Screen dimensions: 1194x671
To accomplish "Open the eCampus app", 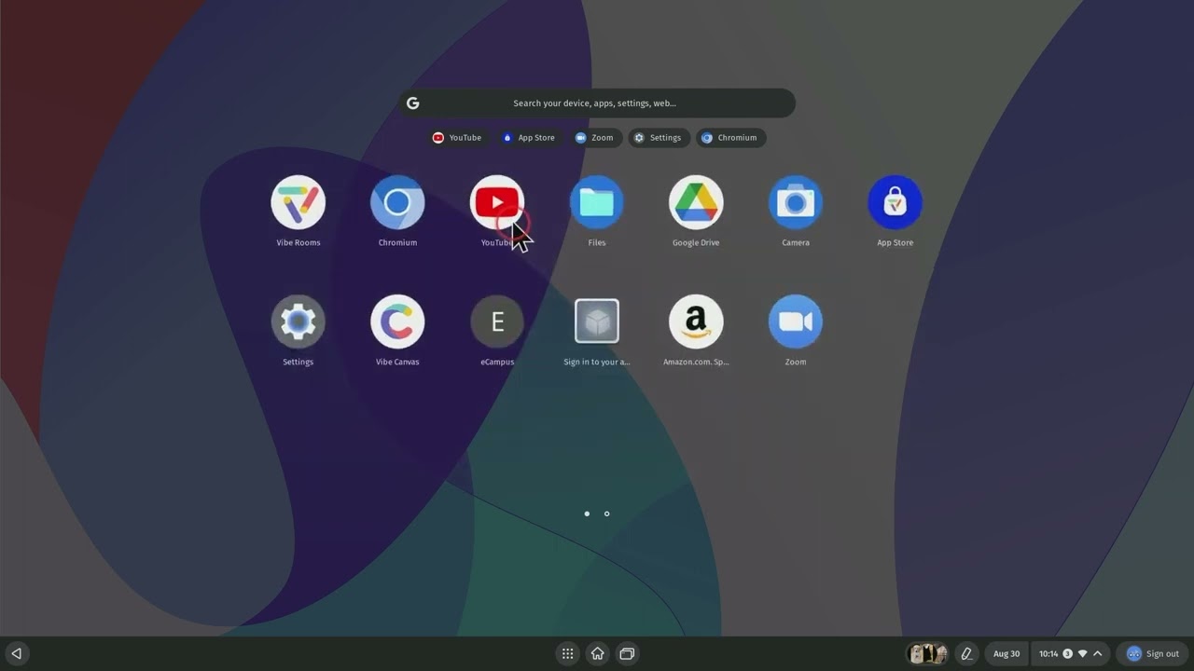I will point(497,322).
